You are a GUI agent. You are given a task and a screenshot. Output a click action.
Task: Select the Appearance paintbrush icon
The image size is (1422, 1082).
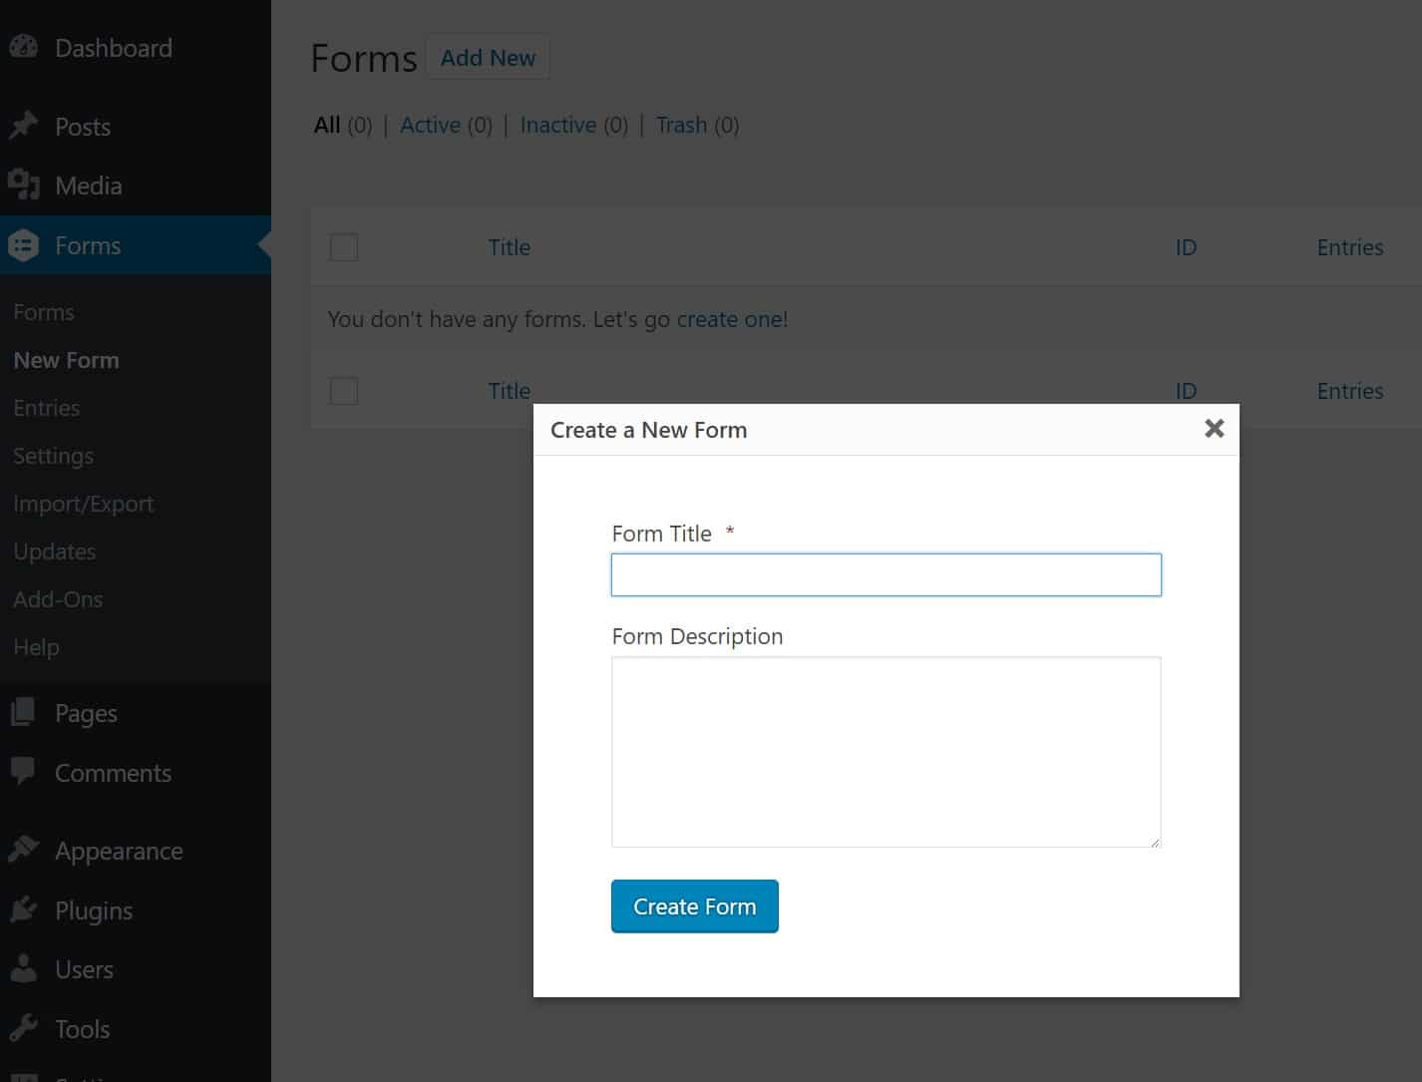pyautogui.click(x=24, y=850)
